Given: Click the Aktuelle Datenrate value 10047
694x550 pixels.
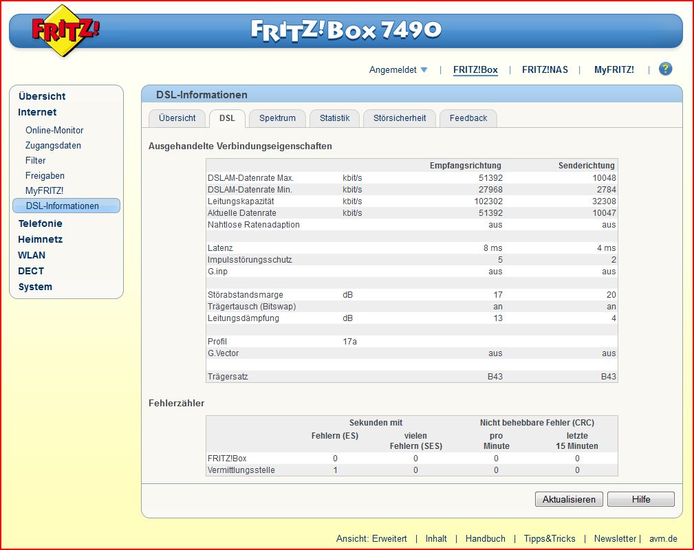Looking at the screenshot, I should coord(604,213).
